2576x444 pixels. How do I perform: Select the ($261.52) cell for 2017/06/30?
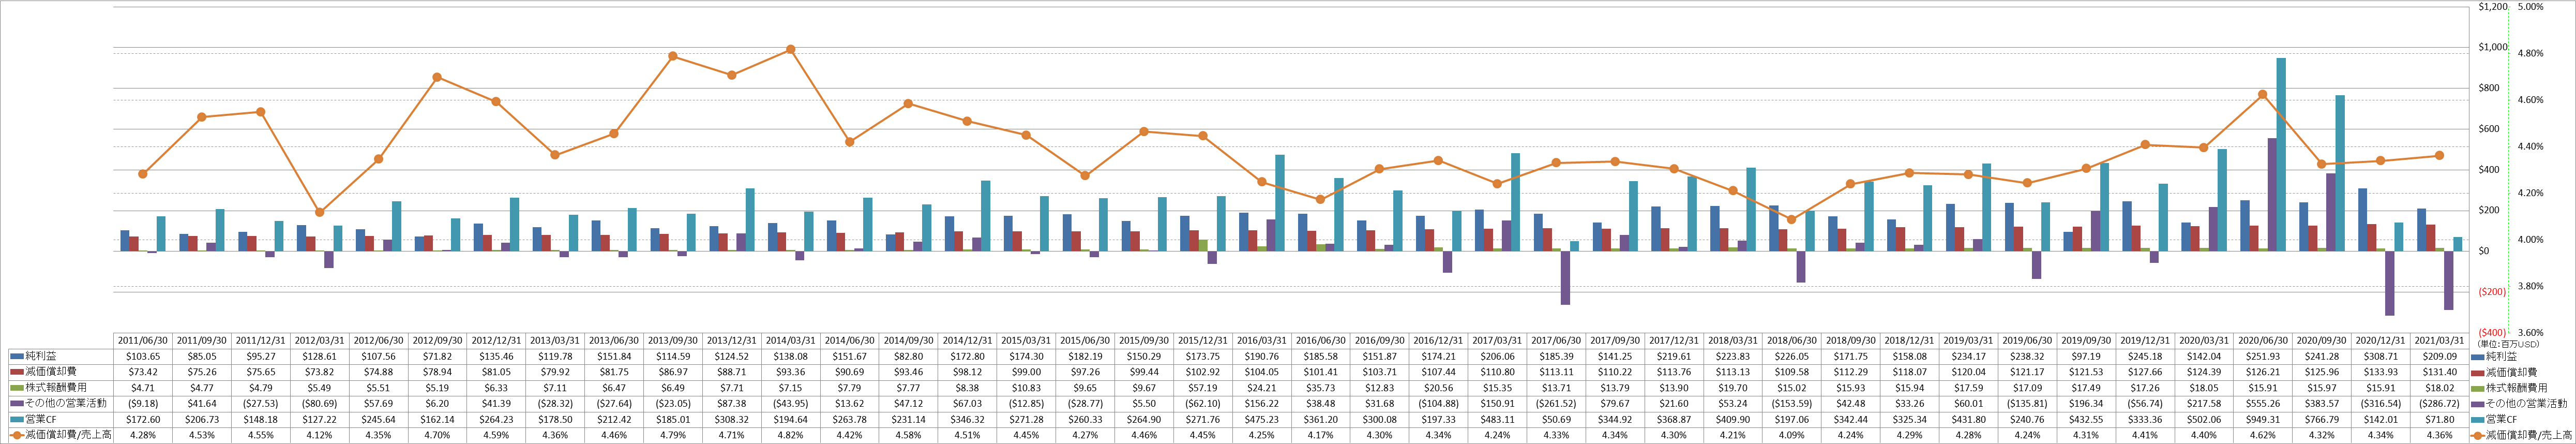point(1557,404)
